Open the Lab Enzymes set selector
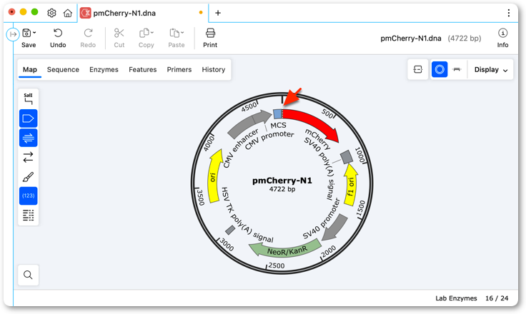Screen dimensions: 526x314 point(456,298)
